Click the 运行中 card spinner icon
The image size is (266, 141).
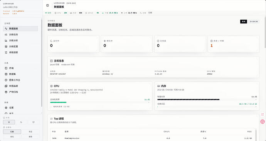tap(51, 41)
